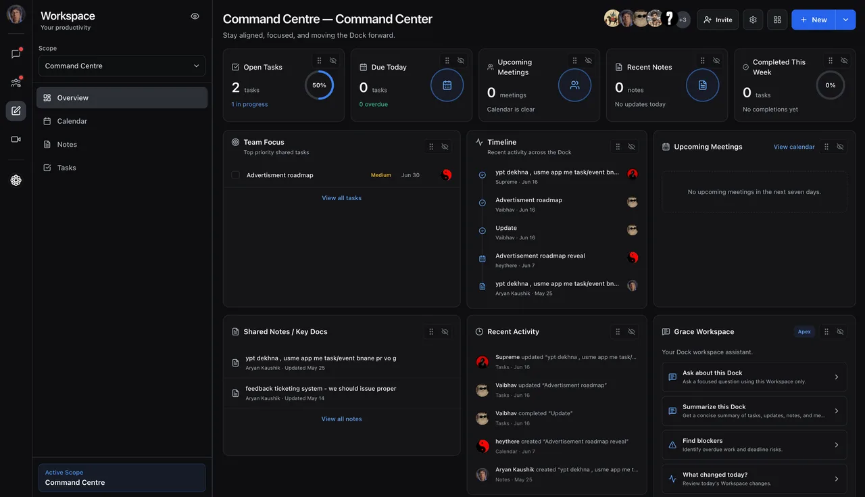Viewport: 865px width, 497px height.
Task: Click the Invite button
Action: tap(718, 20)
